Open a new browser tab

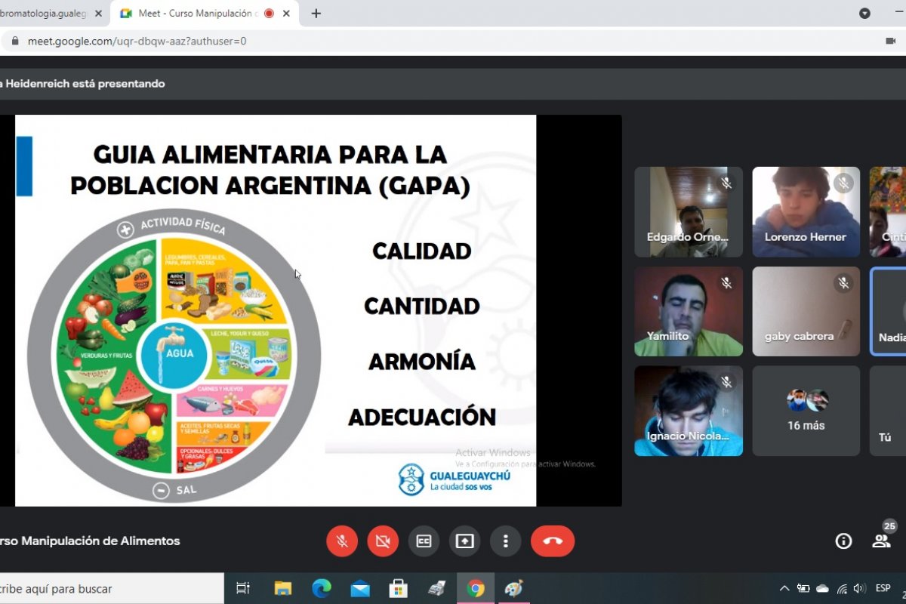point(316,14)
